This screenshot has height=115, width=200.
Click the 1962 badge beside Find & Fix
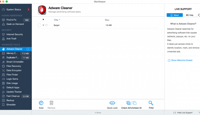point(26,20)
